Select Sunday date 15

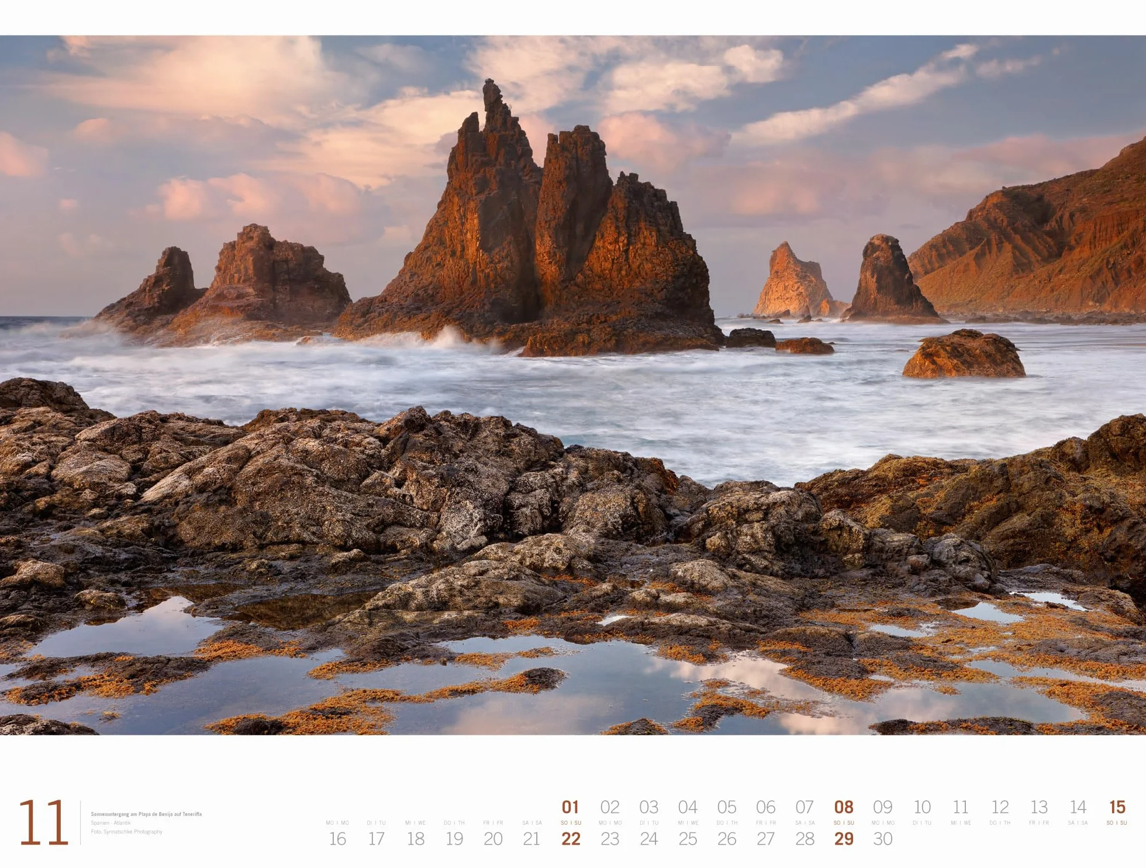(x=1117, y=807)
